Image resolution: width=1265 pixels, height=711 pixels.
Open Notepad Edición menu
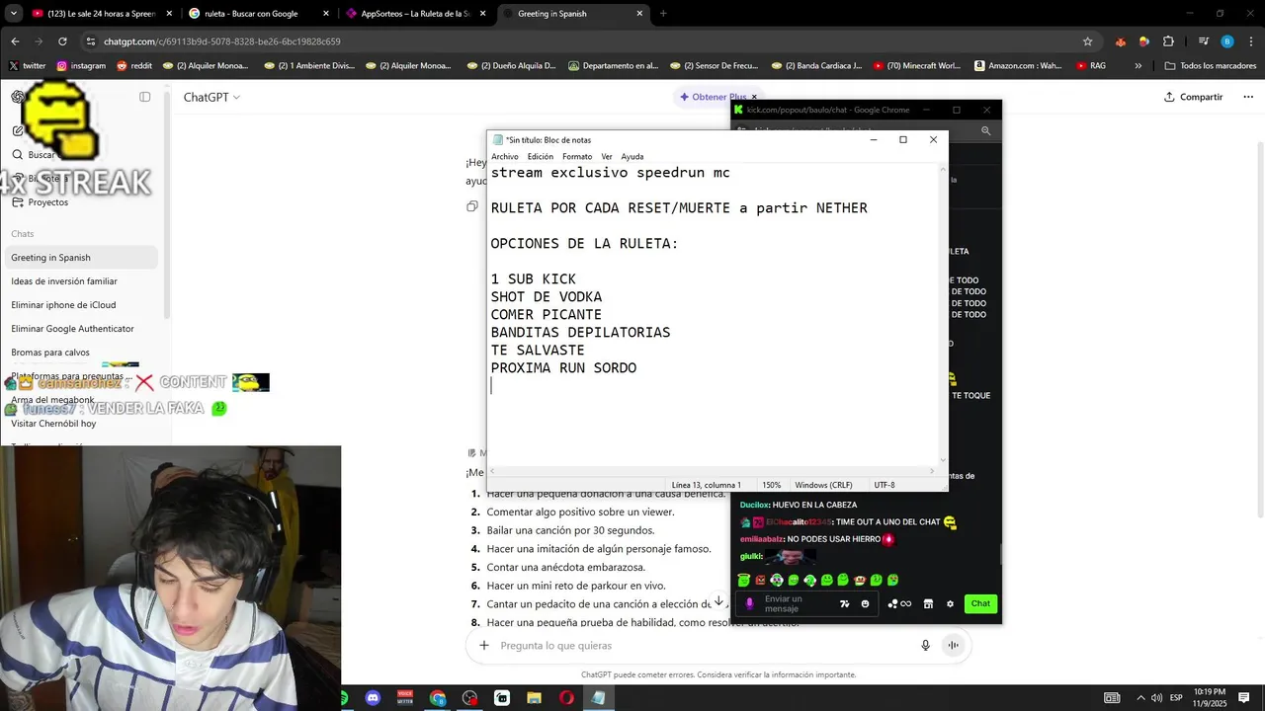(541, 157)
